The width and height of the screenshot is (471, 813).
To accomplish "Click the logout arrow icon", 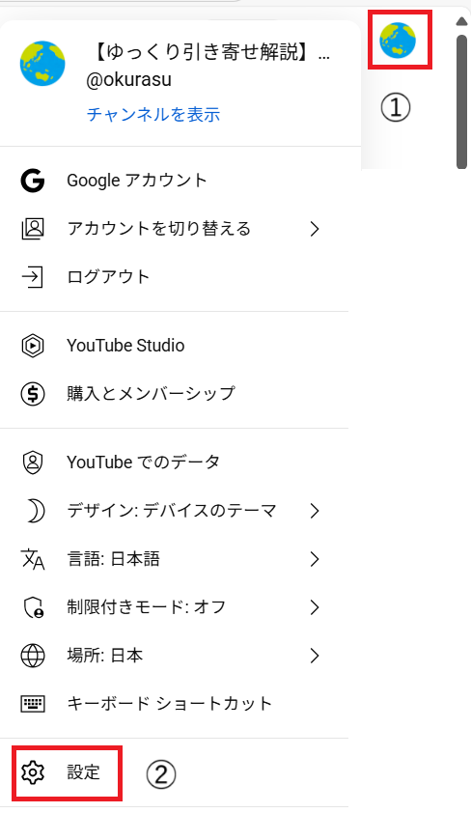I will [32, 277].
